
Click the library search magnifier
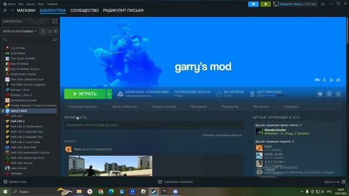pyautogui.click(x=5, y=40)
